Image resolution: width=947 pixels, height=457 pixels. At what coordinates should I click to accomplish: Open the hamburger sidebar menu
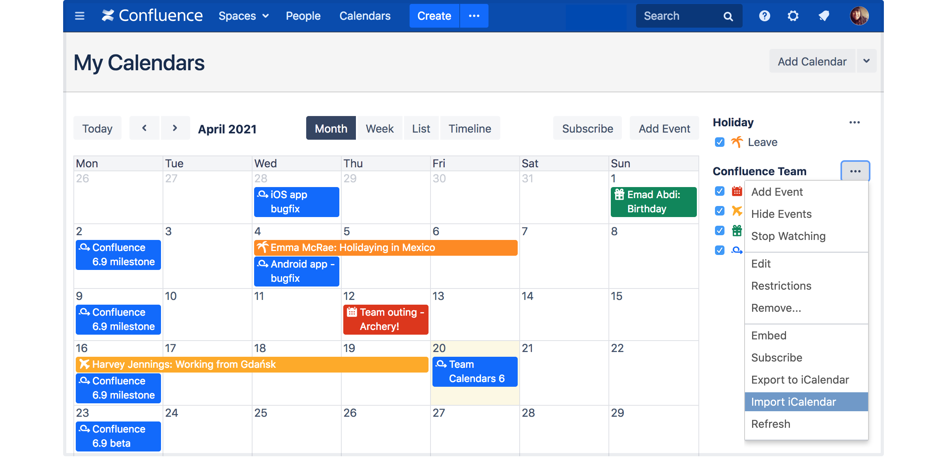point(80,16)
